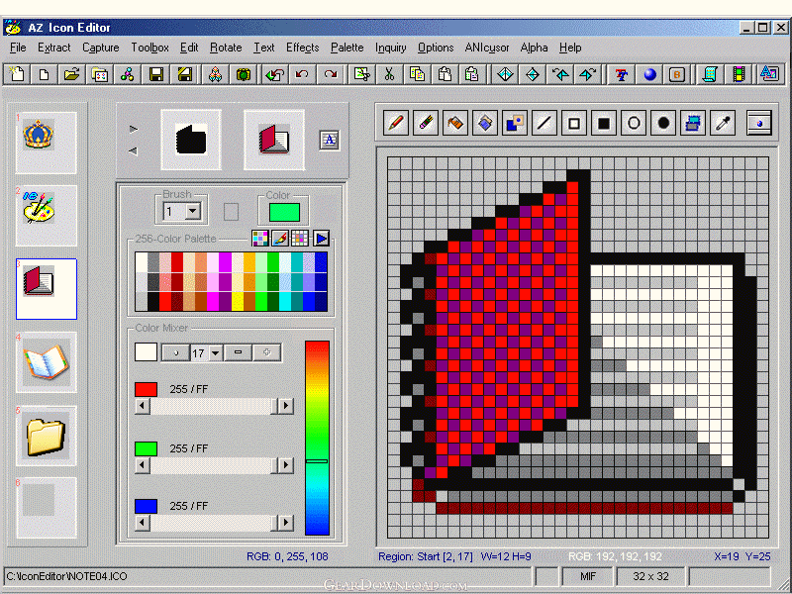Click the film strip animation icon
792x594 pixels.
(x=739, y=74)
